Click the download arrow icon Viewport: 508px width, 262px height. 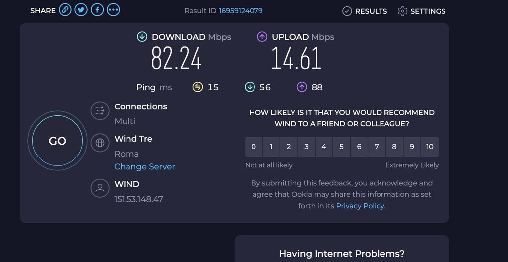coord(142,37)
